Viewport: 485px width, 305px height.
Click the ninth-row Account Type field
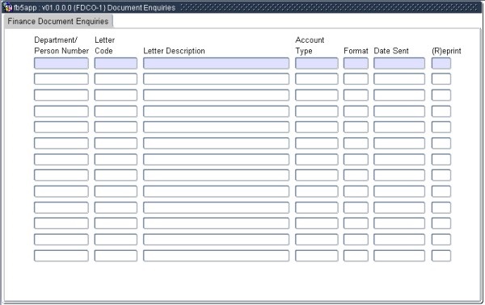316,191
